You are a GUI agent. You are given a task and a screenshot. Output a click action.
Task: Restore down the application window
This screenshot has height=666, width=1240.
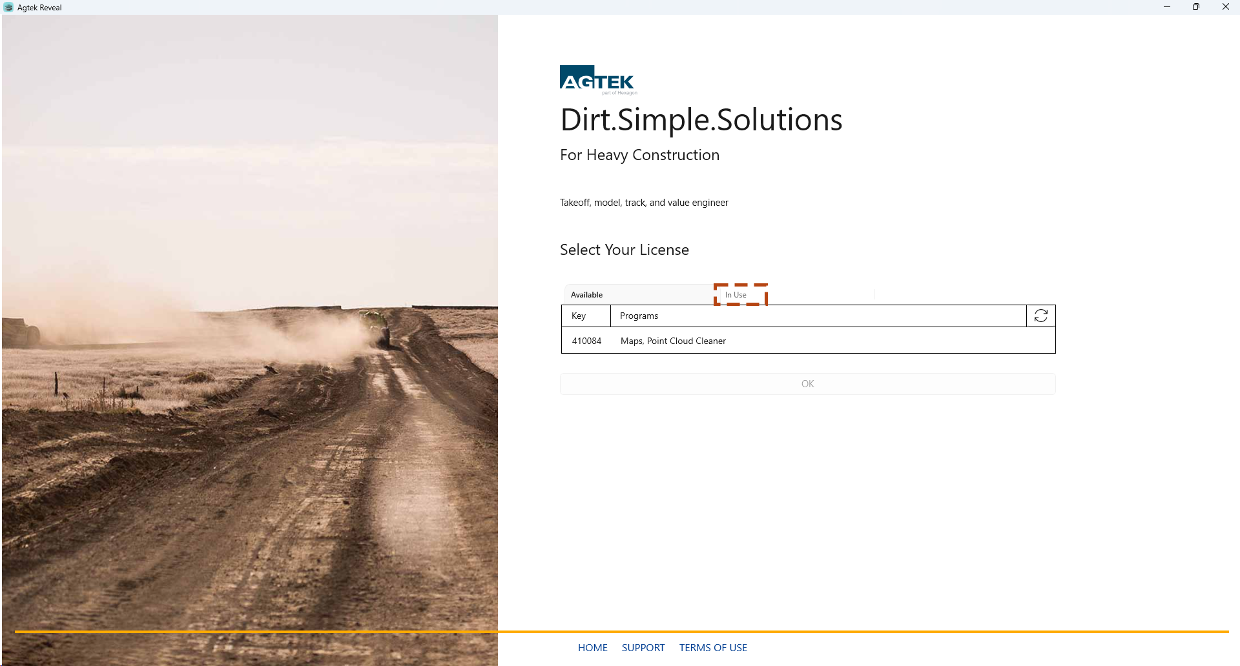coord(1195,7)
